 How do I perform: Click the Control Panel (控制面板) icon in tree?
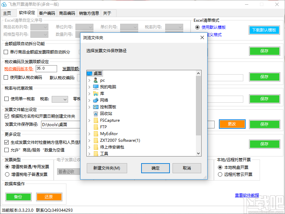pyautogui.click(x=96, y=107)
